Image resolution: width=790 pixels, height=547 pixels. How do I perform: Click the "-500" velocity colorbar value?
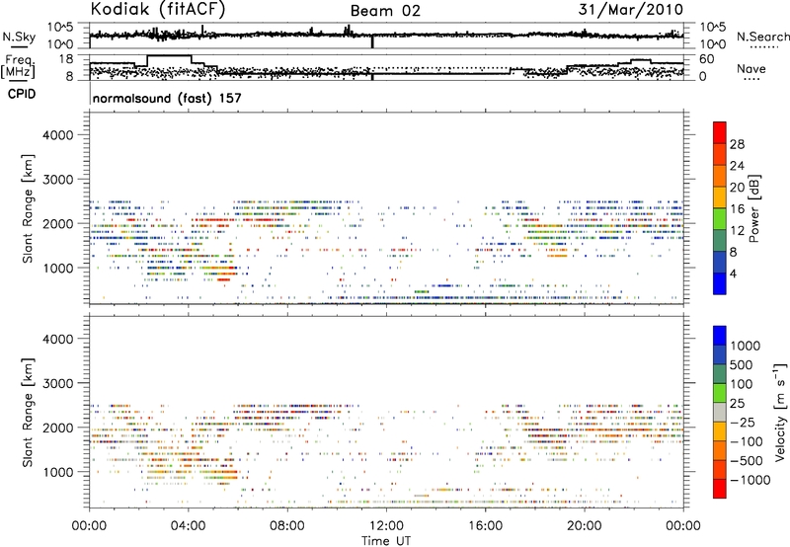point(746,461)
